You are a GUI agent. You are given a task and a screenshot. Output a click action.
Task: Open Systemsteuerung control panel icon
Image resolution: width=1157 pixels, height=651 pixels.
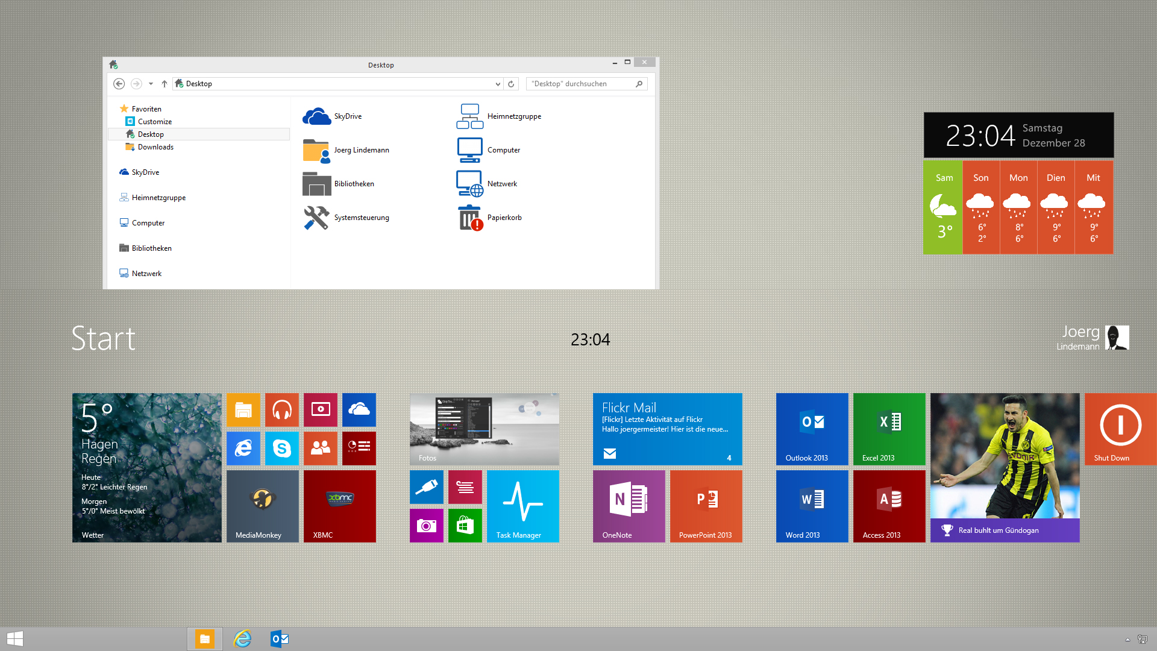[x=346, y=218]
